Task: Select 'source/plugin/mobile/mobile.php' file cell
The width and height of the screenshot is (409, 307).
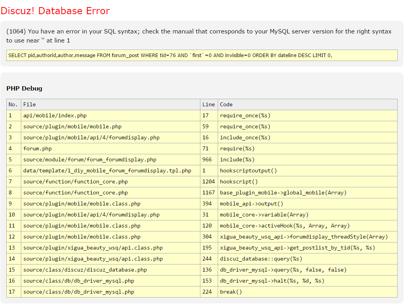Action: click(x=111, y=126)
